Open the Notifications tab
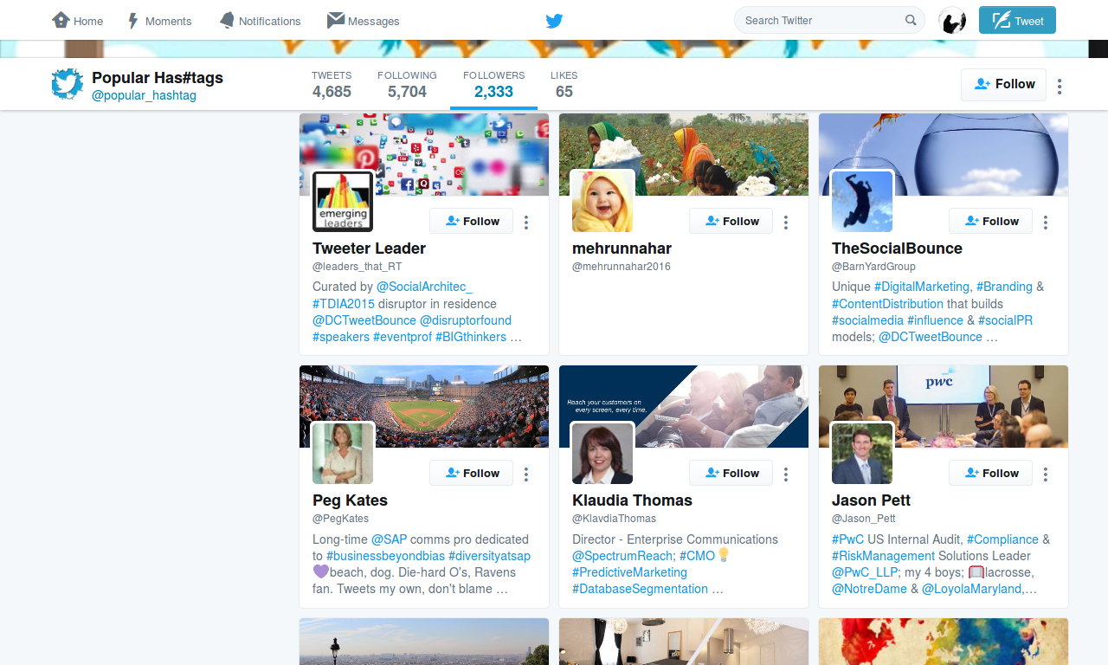 click(x=260, y=21)
